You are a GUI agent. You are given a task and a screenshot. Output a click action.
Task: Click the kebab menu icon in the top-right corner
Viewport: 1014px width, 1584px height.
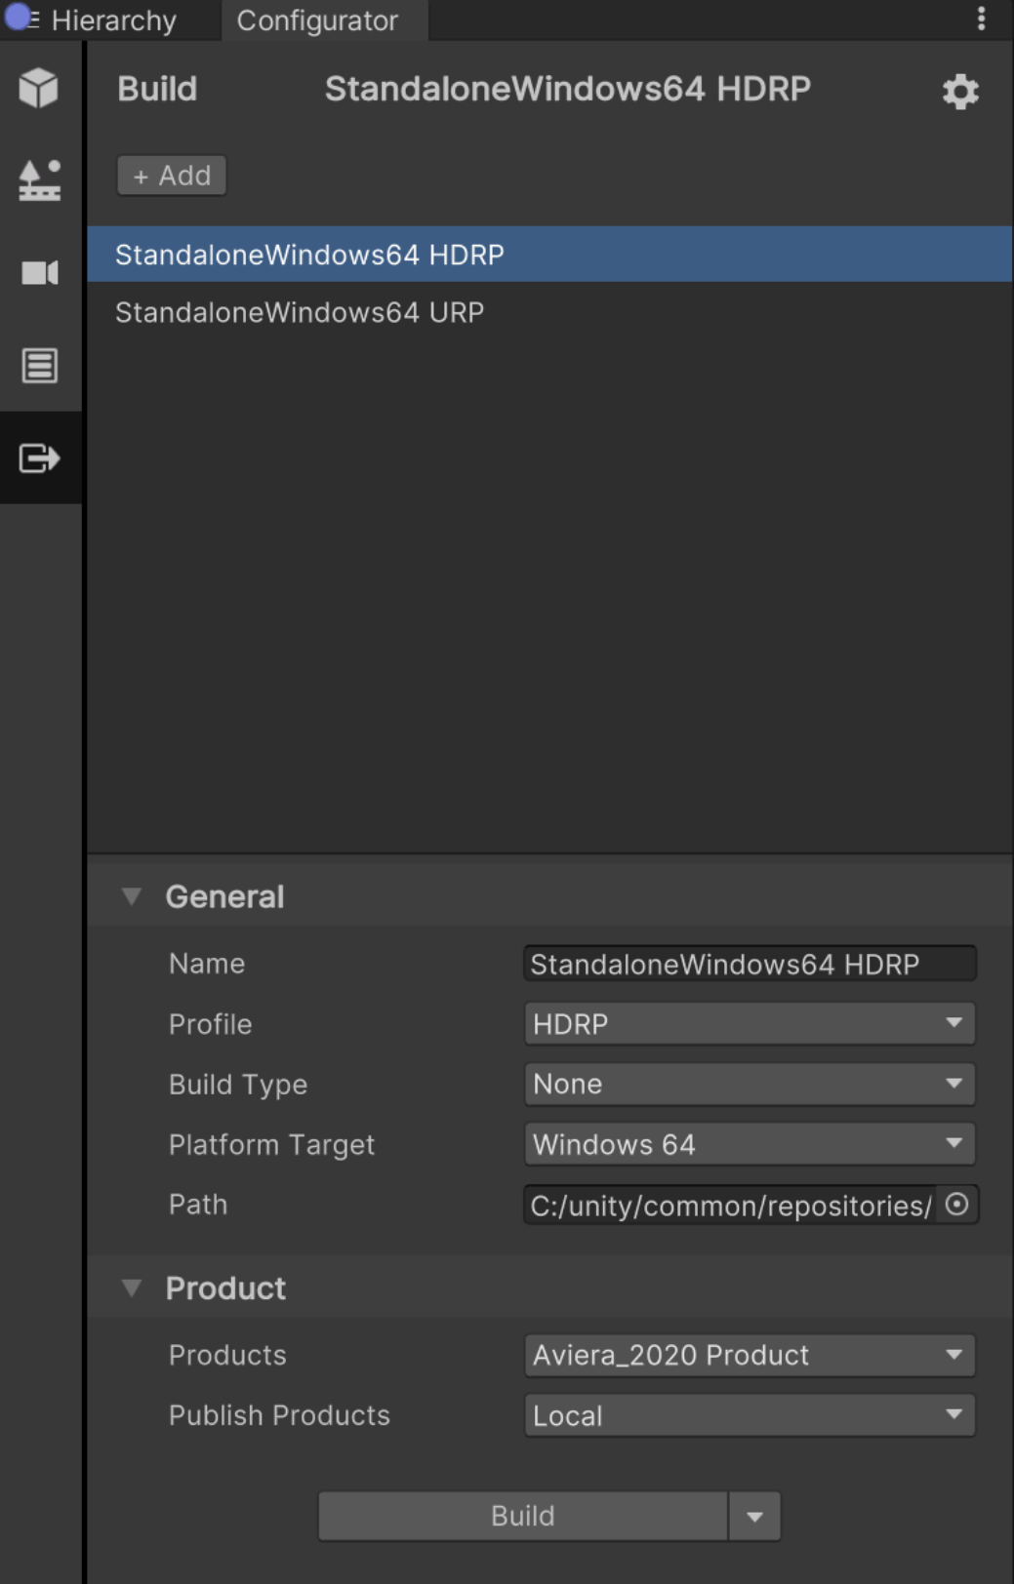coord(982,20)
